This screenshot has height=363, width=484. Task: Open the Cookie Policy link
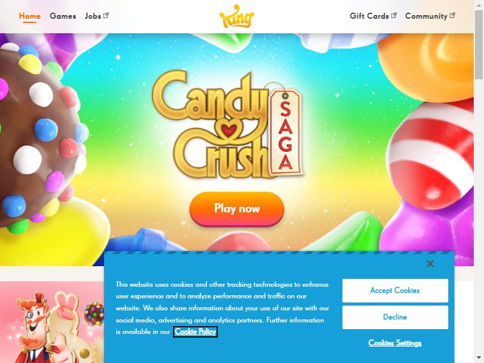point(195,332)
